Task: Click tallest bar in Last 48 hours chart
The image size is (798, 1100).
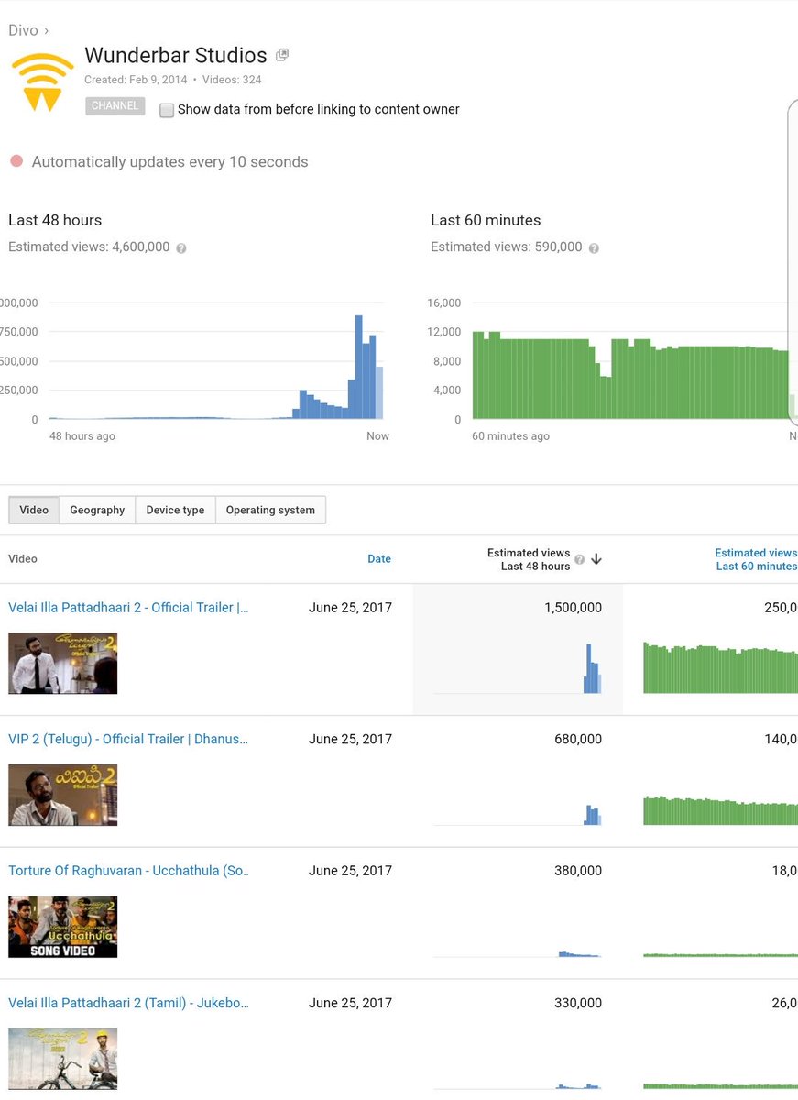Action: tap(359, 367)
